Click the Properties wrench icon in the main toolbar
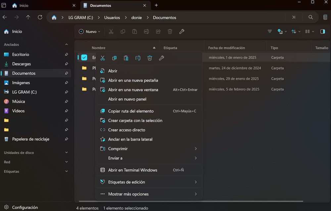 (181, 32)
